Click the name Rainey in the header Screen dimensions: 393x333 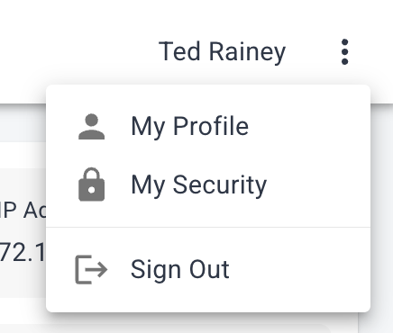coord(247,53)
